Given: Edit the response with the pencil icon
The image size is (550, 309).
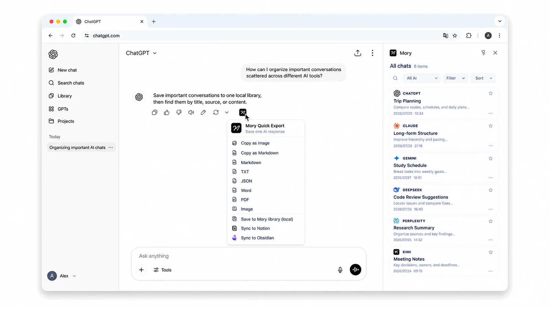Looking at the screenshot, I should point(203,112).
